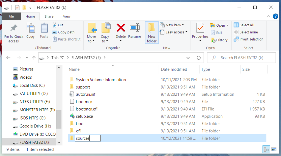Click Copy path
The height and width of the screenshot is (156, 281).
pos(63,32)
